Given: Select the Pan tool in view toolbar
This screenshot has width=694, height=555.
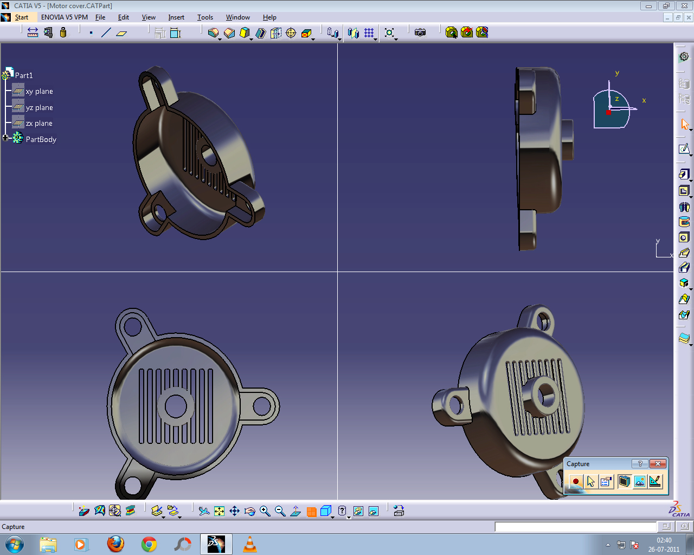Looking at the screenshot, I should (x=234, y=511).
